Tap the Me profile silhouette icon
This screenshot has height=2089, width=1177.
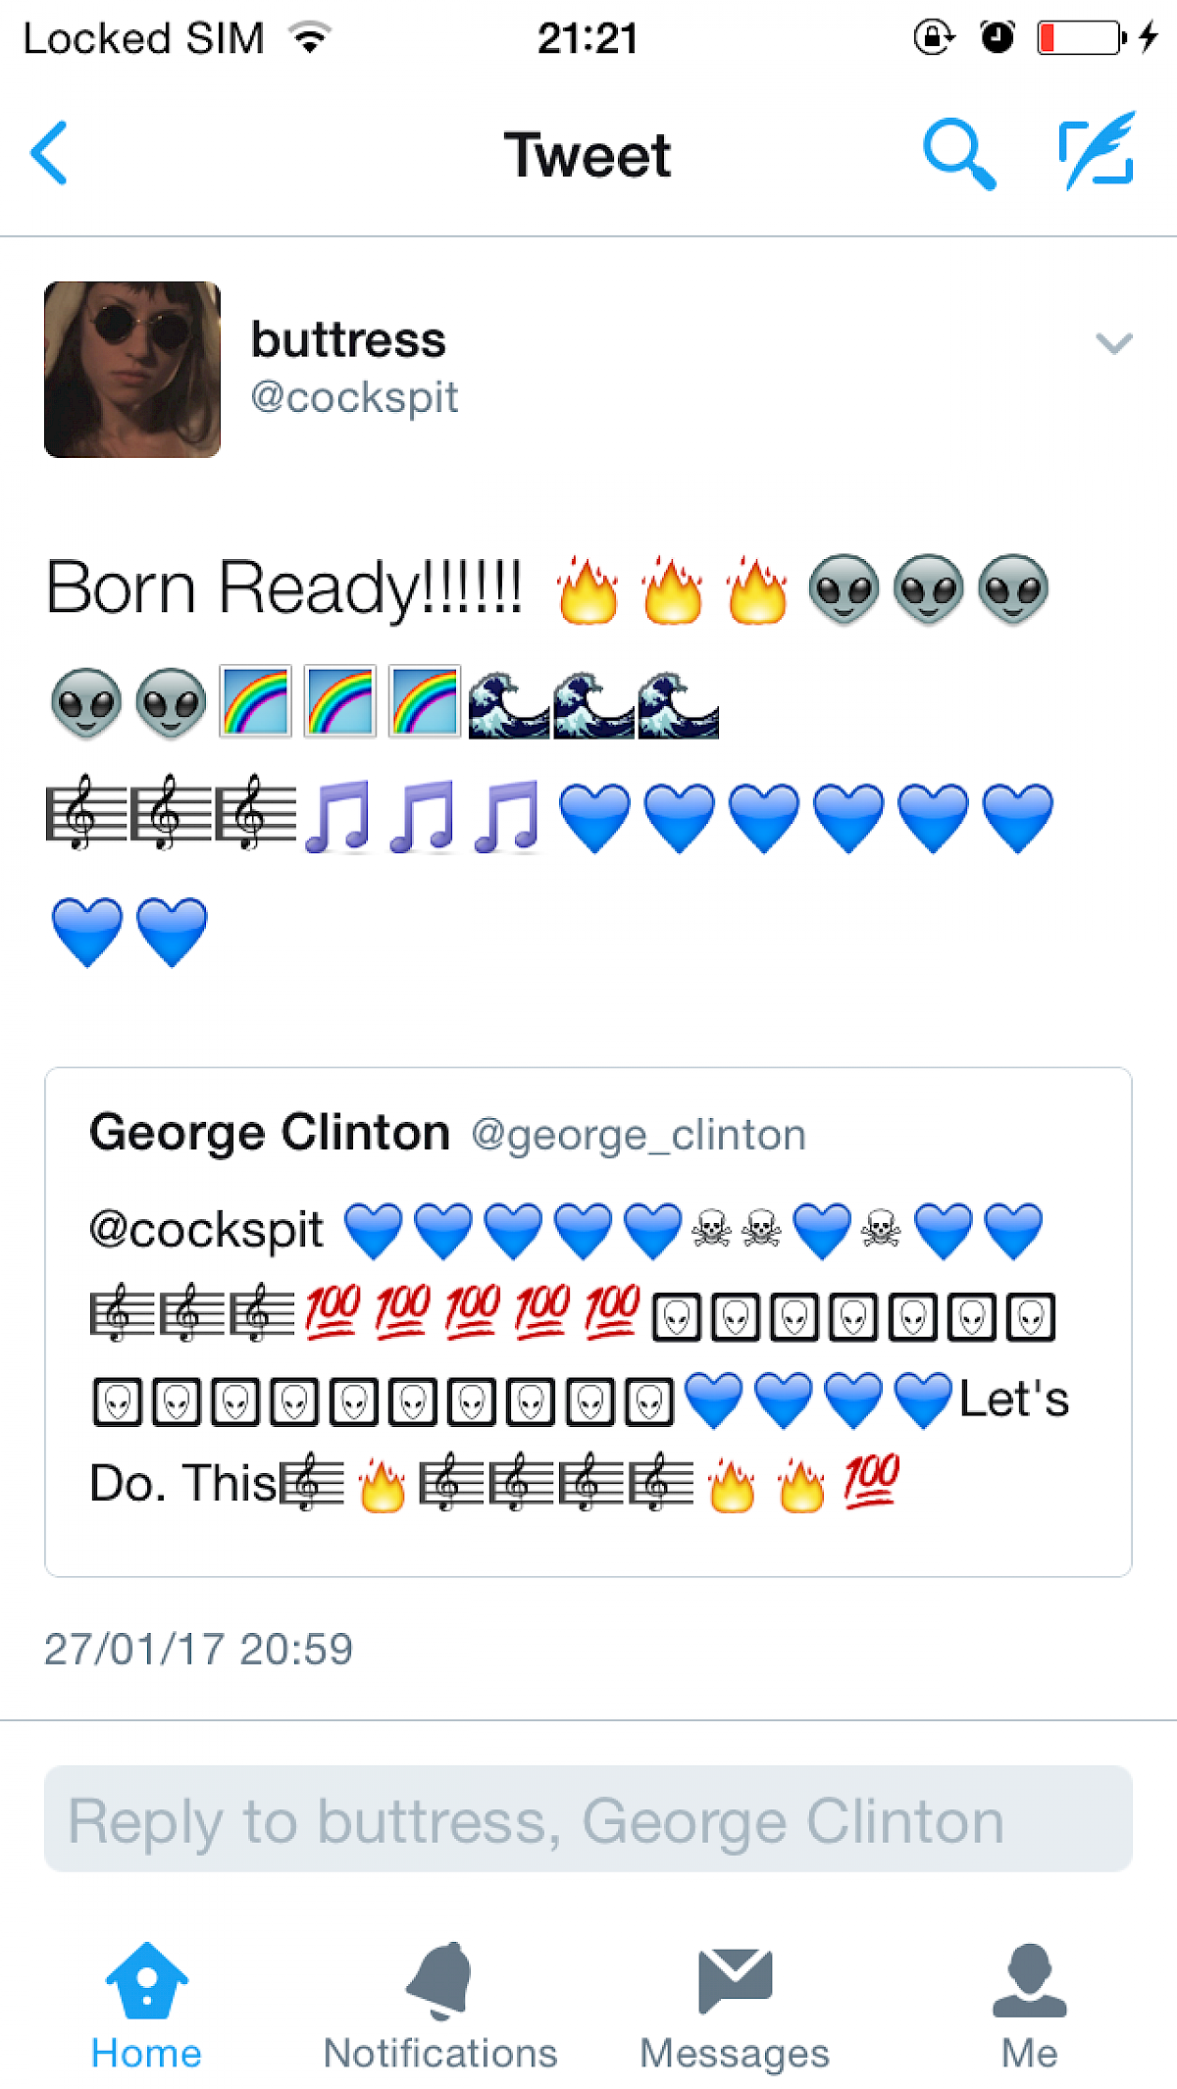(1029, 1981)
